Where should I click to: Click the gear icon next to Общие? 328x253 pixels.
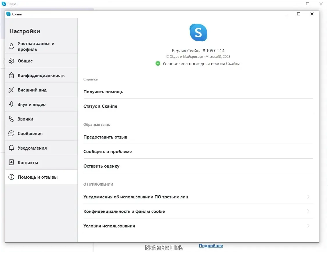point(11,61)
